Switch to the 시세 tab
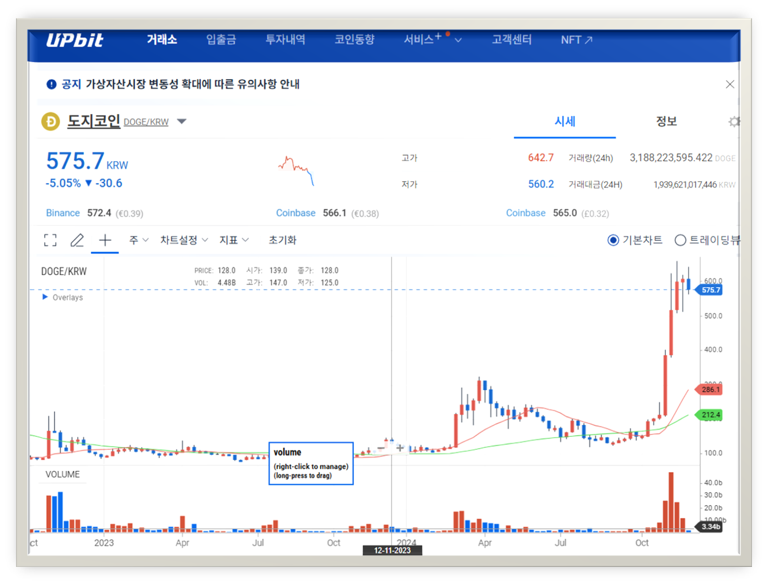The height and width of the screenshot is (585, 768). tap(565, 121)
